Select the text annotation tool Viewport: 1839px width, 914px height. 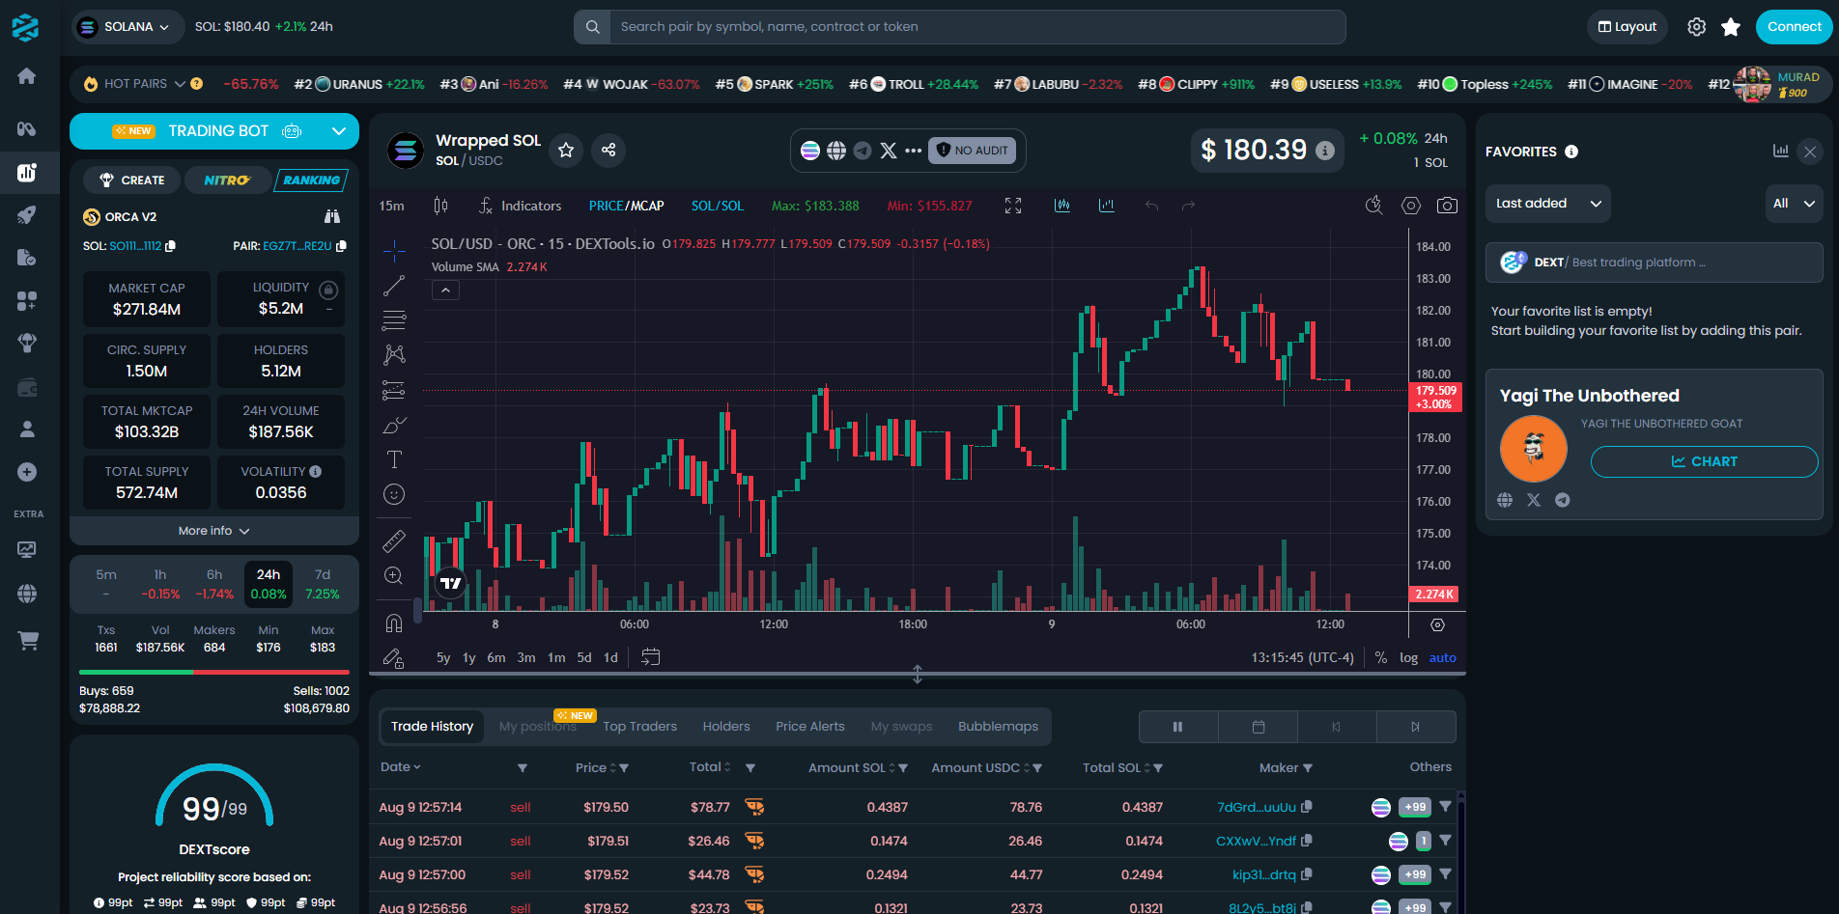pos(394,459)
